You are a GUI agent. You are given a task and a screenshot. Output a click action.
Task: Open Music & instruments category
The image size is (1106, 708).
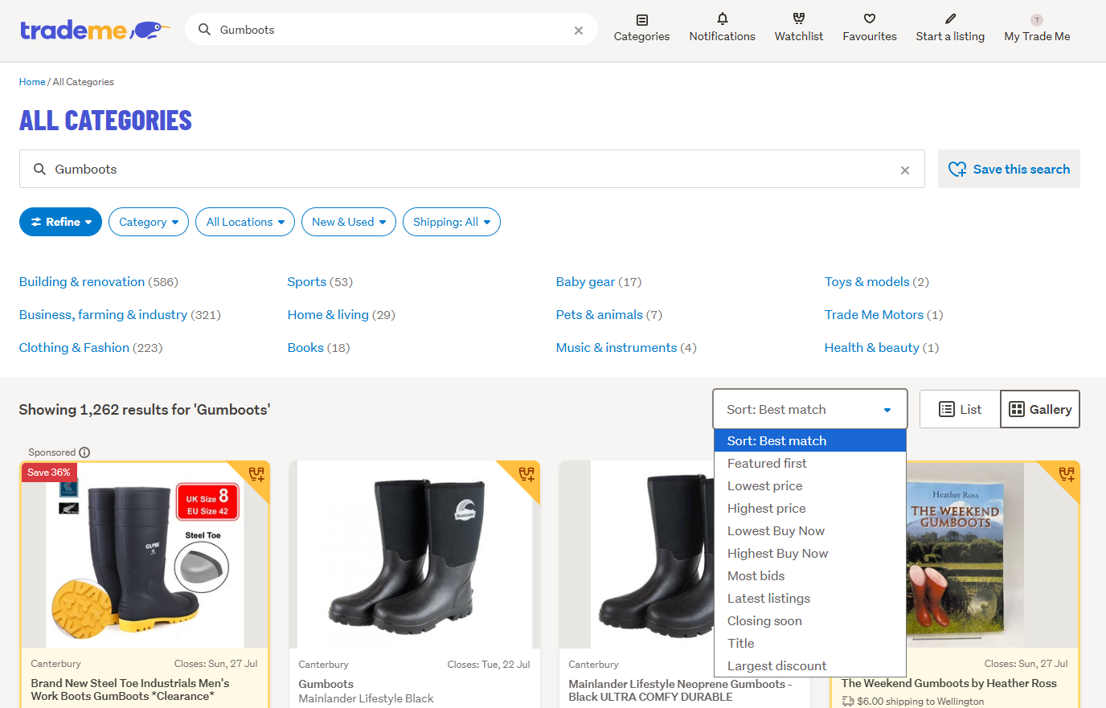[616, 347]
